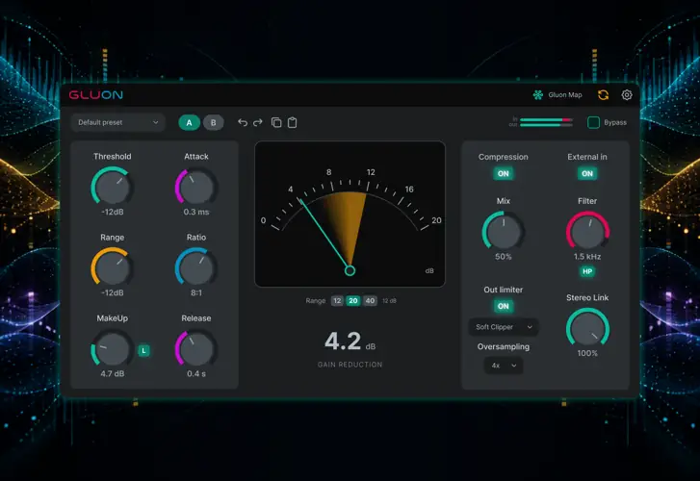Click the Mix value 50%
Screen dimensions: 700x481
504,257
